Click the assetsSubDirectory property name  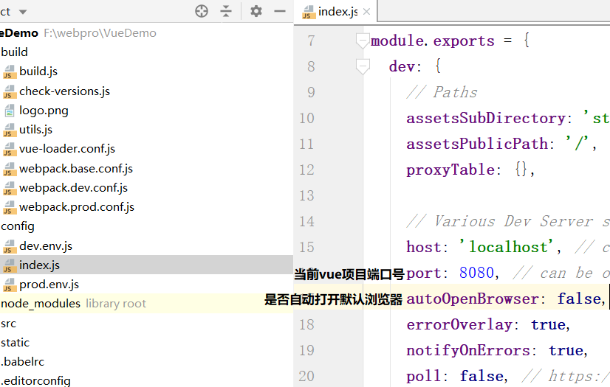coord(485,118)
